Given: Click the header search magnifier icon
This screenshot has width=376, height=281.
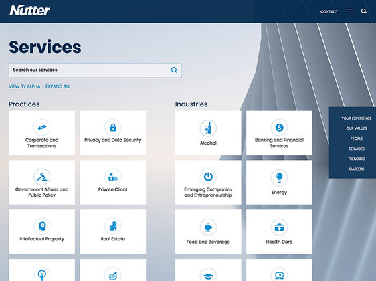Looking at the screenshot, I should [364, 11].
